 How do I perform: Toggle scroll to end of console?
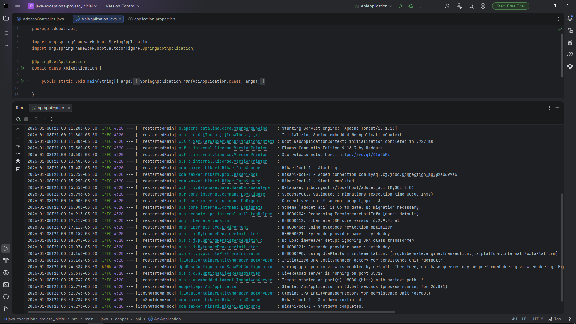click(x=18, y=153)
